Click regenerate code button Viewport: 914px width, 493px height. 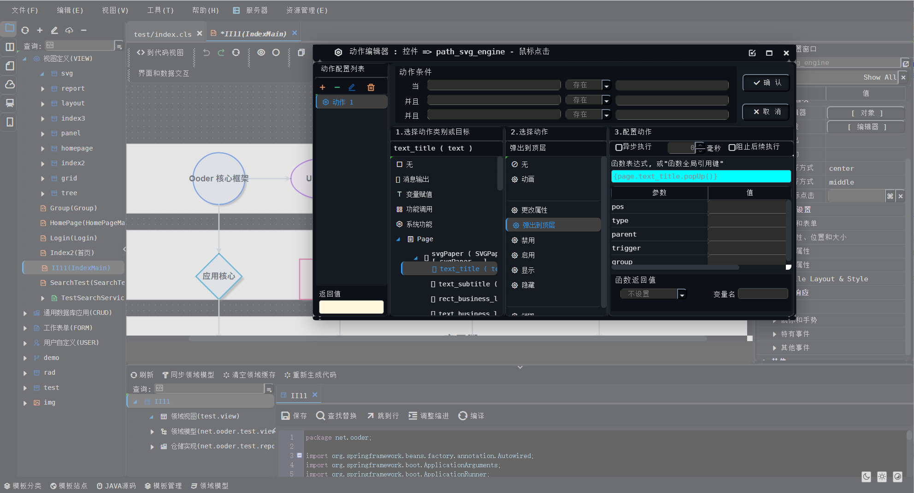pyautogui.click(x=310, y=375)
